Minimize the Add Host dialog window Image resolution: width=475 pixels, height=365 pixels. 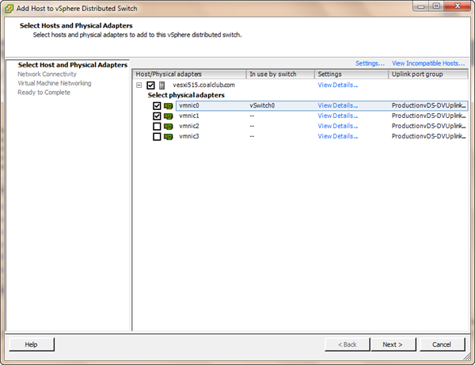420,6
